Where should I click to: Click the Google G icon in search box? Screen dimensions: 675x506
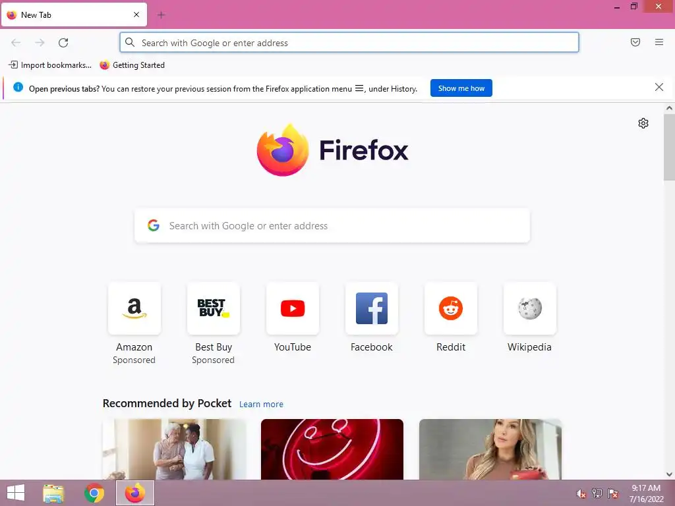click(x=154, y=225)
